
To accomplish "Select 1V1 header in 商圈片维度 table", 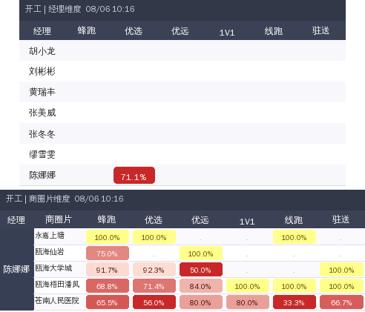I will click(x=247, y=222).
